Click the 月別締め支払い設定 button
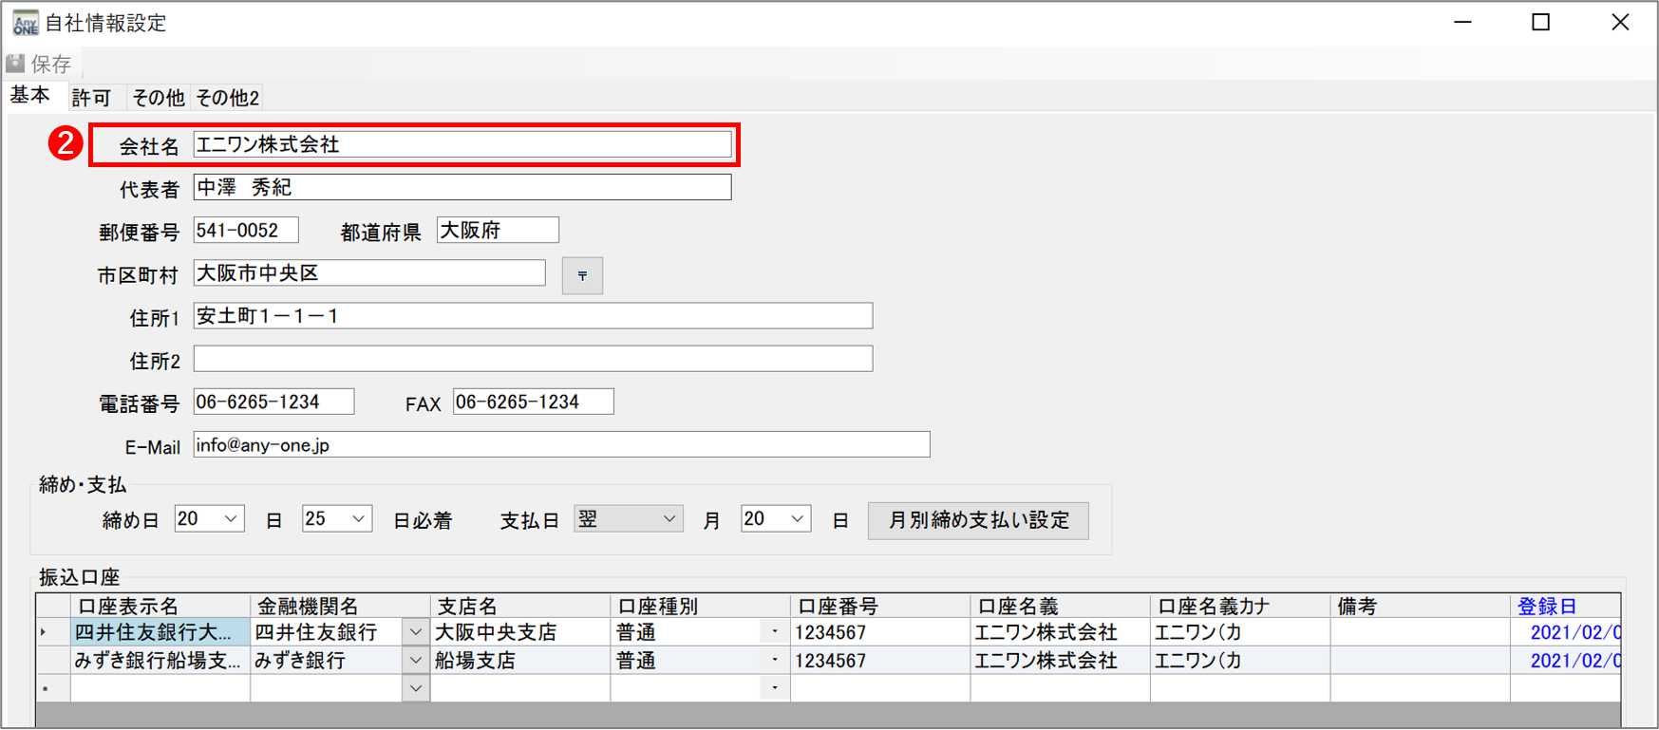The width and height of the screenshot is (1659, 730). 978,520
